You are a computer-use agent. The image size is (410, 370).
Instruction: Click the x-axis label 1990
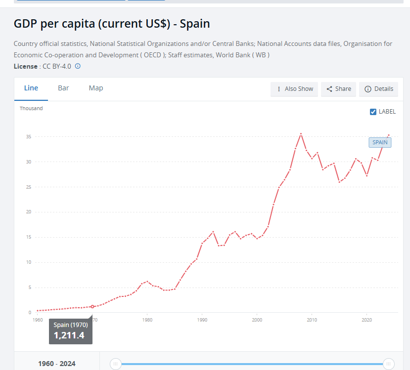coord(202,320)
